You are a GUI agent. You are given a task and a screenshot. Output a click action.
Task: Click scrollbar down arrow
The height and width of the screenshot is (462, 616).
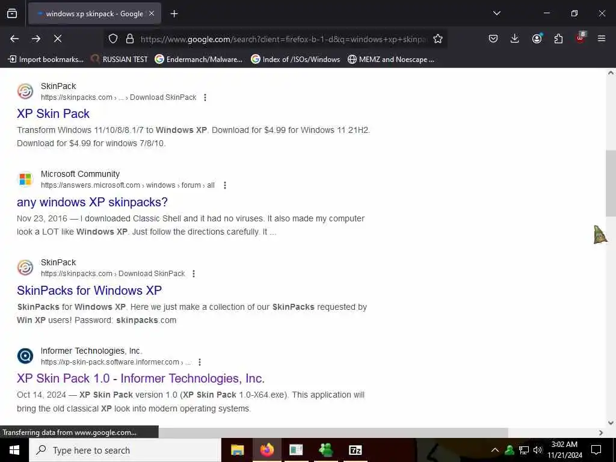[x=611, y=423]
